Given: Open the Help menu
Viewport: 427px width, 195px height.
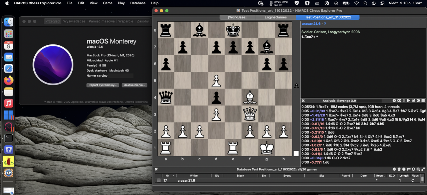Looking at the screenshot, I should 155,3.
